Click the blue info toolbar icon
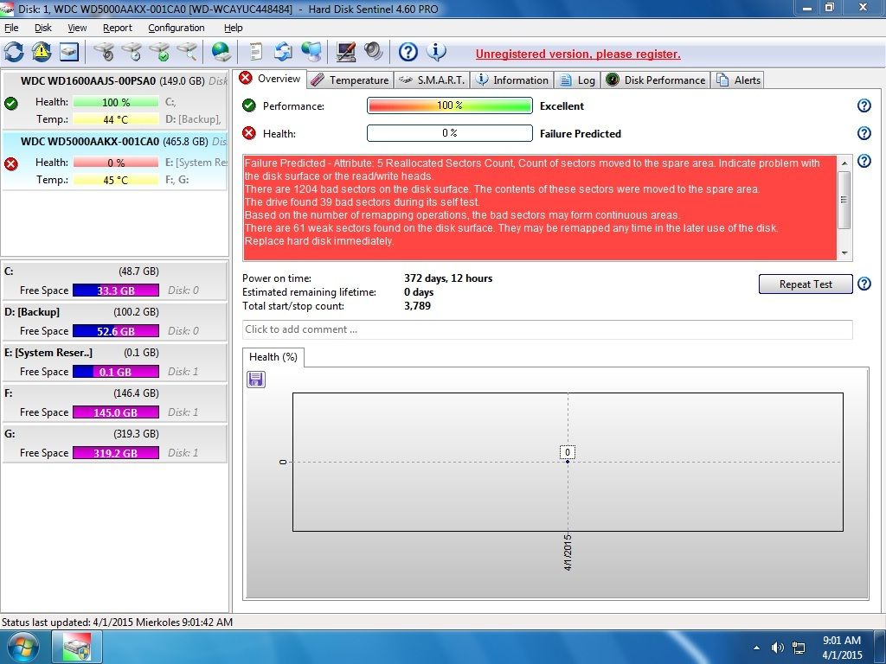This screenshot has height=664, width=886. pyautogui.click(x=437, y=52)
